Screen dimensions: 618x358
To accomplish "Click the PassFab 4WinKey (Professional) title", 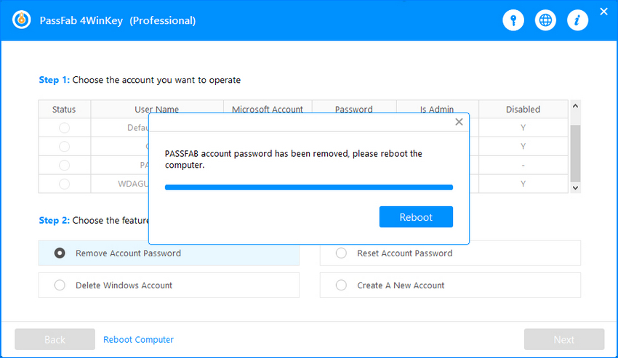I will pos(118,20).
